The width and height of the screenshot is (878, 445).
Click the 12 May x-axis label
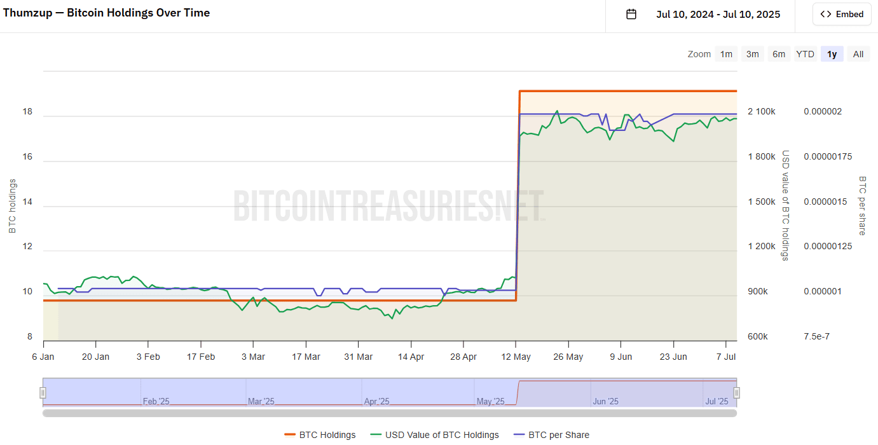pyautogui.click(x=516, y=357)
